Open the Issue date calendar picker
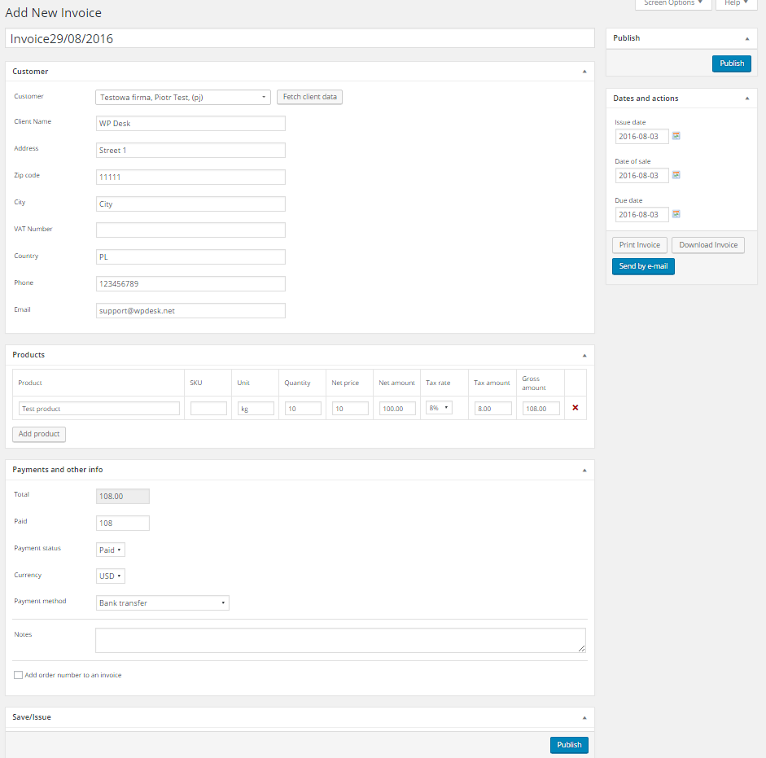This screenshot has width=766, height=758. (676, 136)
